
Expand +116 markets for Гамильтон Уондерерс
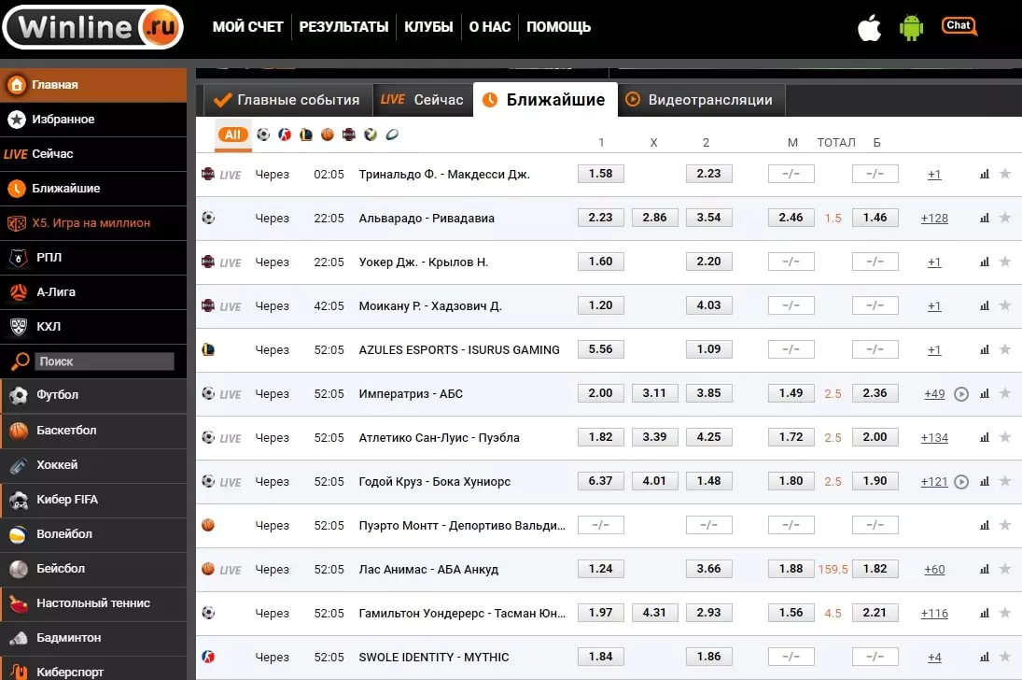pyautogui.click(x=934, y=613)
